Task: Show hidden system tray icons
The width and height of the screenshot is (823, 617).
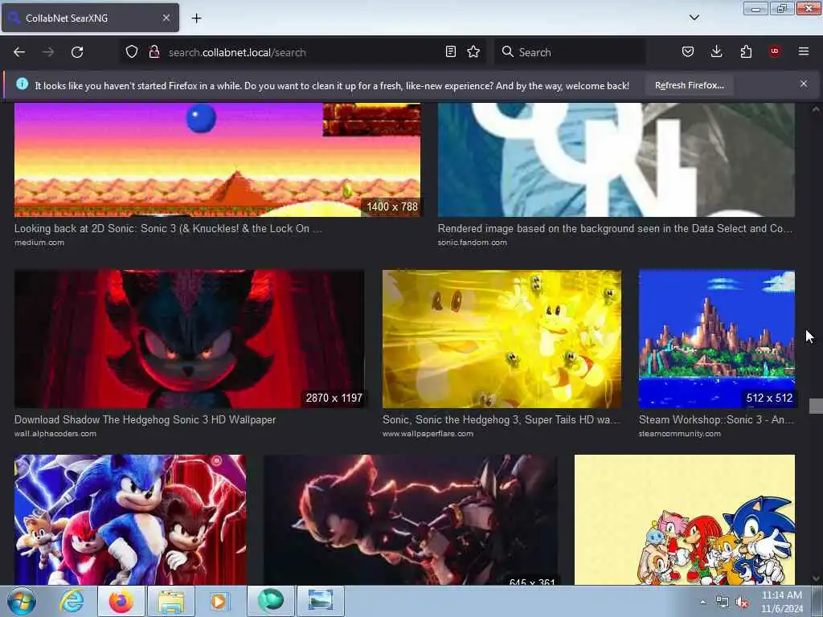Action: tap(702, 602)
